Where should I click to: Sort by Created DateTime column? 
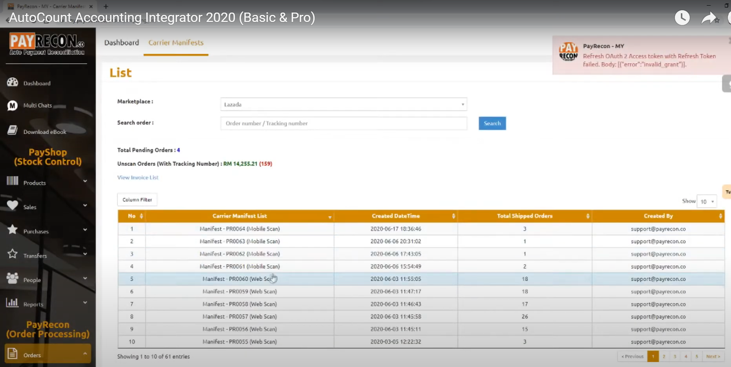tap(453, 216)
